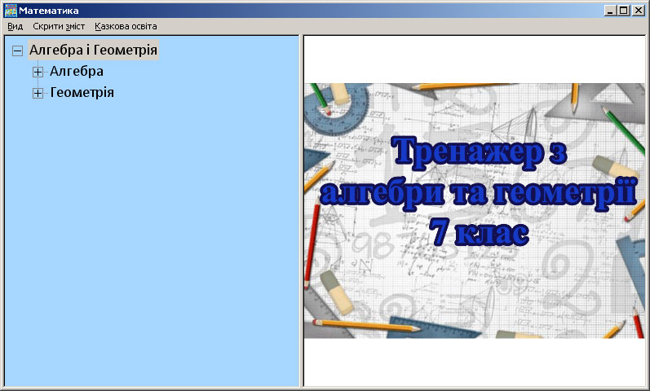
Task: Expand the Геометрія tree branch
Action: tap(38, 93)
